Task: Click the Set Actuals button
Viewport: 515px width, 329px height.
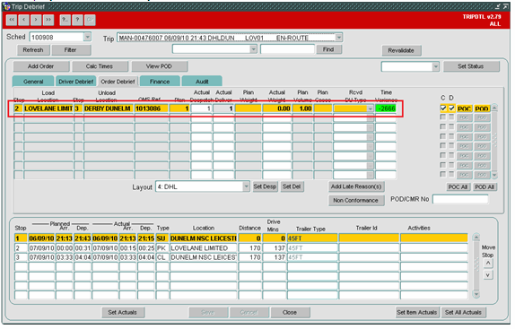Action: tap(123, 313)
